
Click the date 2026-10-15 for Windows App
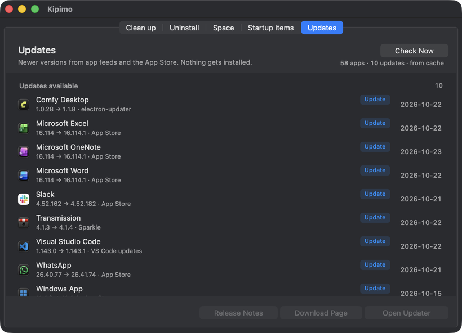[x=421, y=294]
